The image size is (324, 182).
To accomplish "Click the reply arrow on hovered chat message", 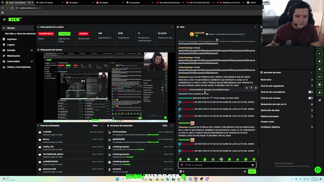I will coord(247,88).
